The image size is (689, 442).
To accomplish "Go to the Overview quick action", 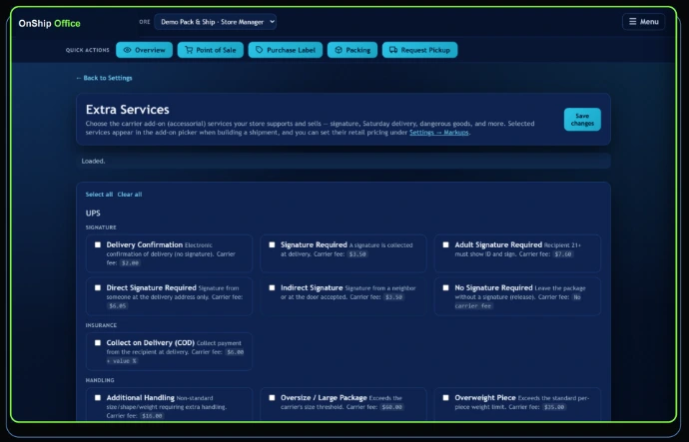I will point(144,50).
